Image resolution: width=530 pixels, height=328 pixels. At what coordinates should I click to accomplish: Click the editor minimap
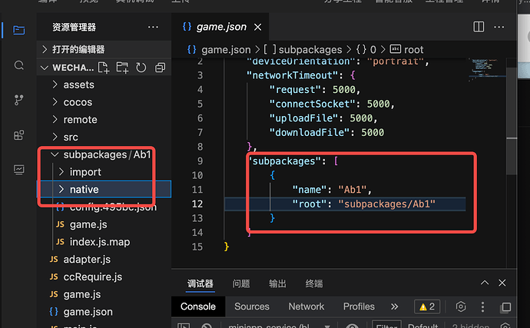[x=487, y=70]
